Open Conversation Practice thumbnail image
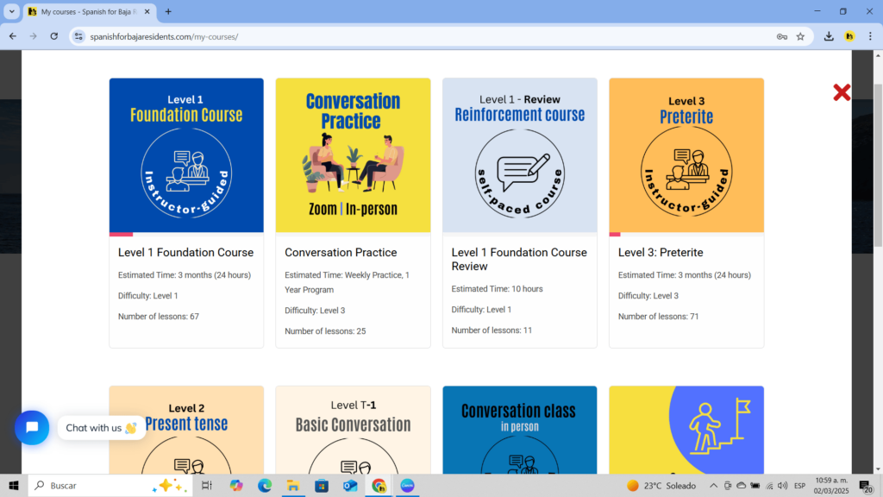 click(x=353, y=155)
